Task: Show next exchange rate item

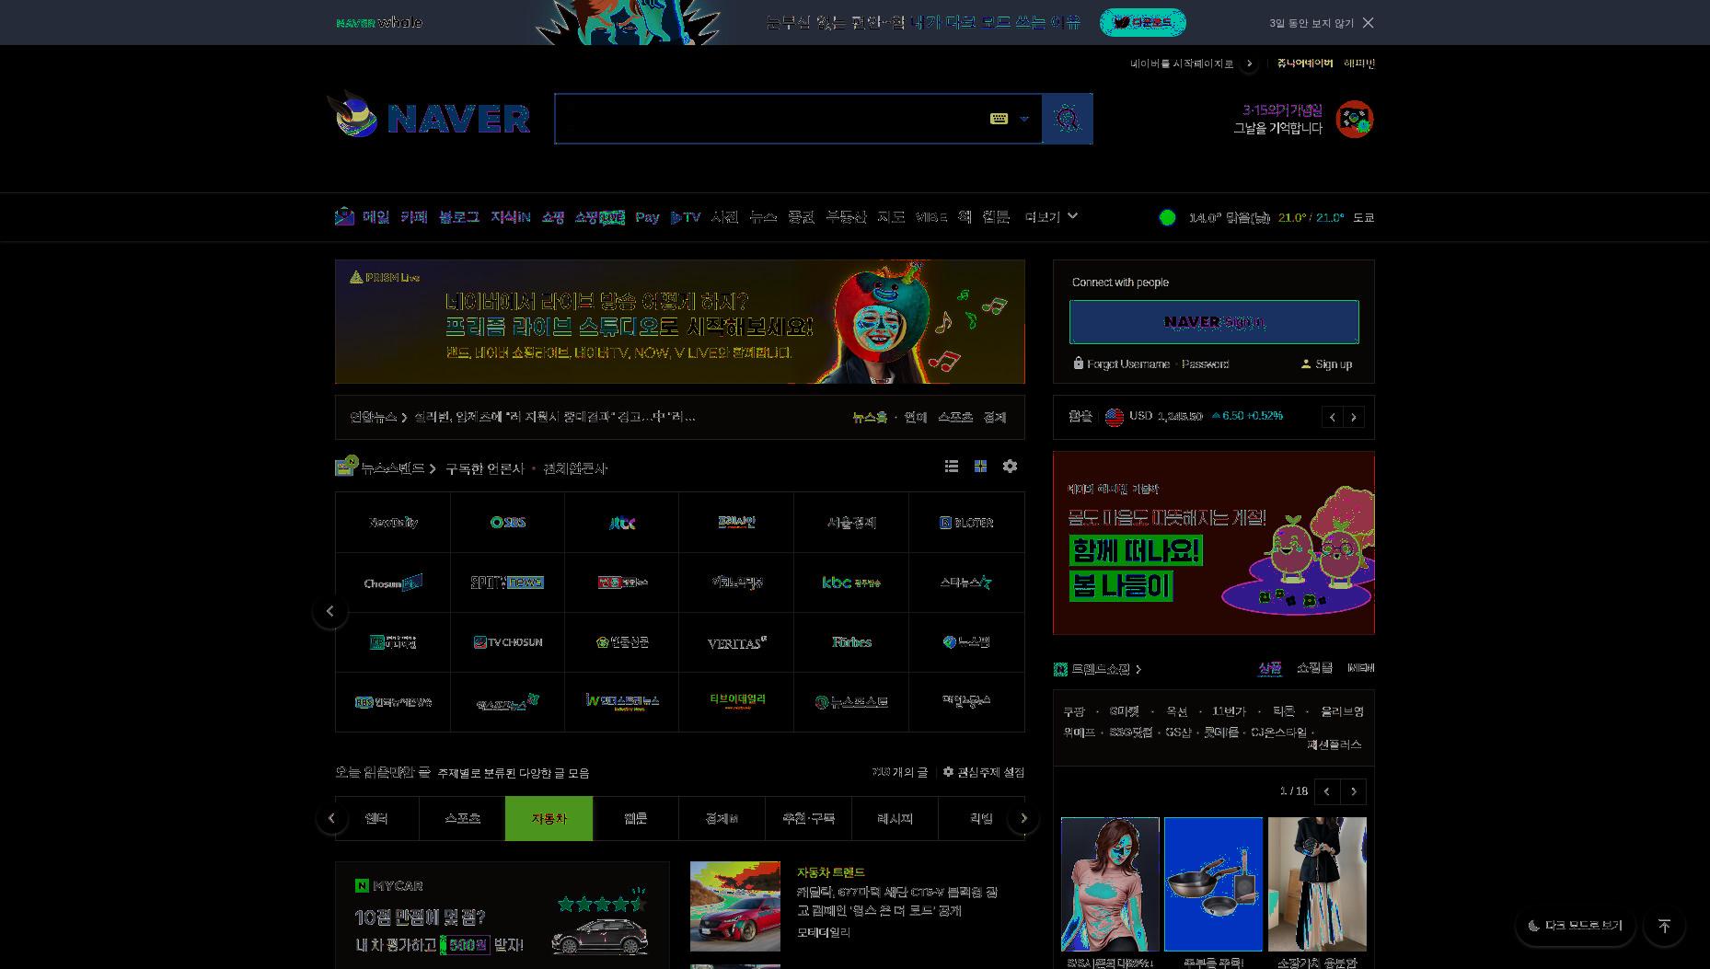Action: (1354, 417)
